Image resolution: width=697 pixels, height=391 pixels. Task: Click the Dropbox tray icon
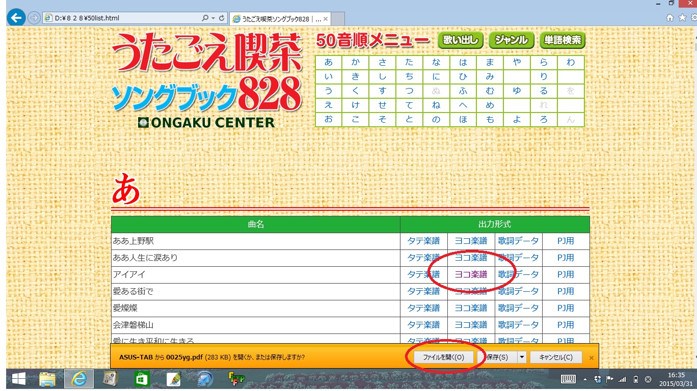pos(598,379)
